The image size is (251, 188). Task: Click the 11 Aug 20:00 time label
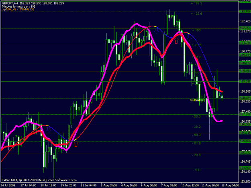tap(210, 186)
